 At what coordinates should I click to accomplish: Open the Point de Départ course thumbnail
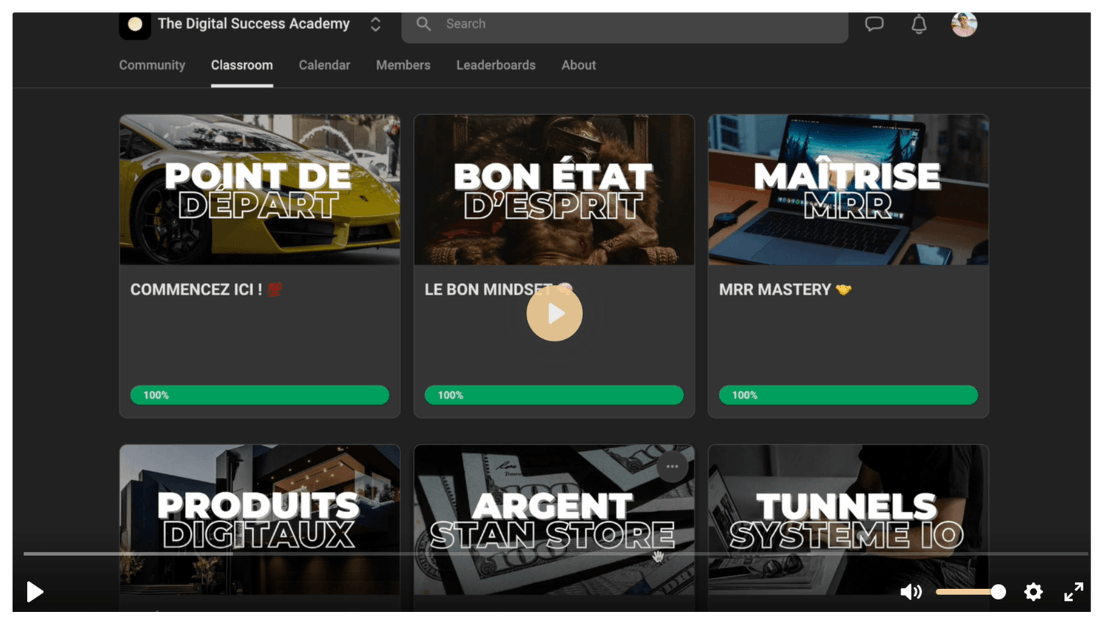click(x=260, y=190)
